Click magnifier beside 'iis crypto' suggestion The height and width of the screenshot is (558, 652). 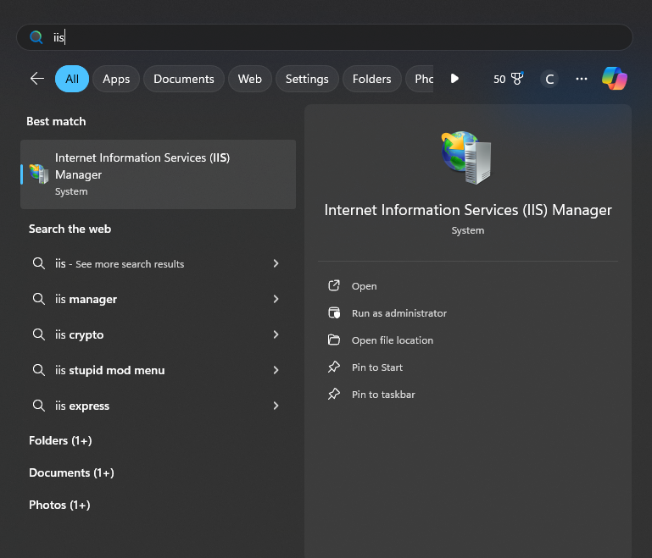(x=39, y=334)
